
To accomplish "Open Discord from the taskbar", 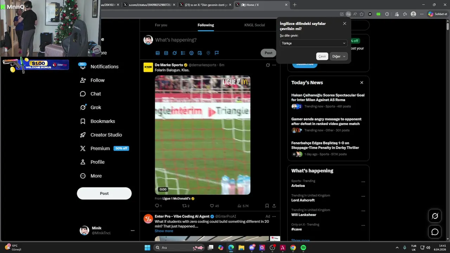I will pos(252,248).
